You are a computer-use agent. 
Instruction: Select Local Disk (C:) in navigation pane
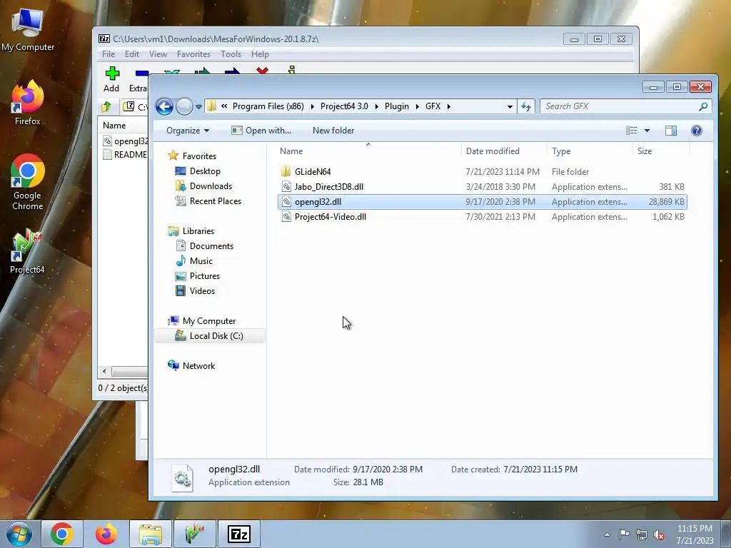click(216, 336)
